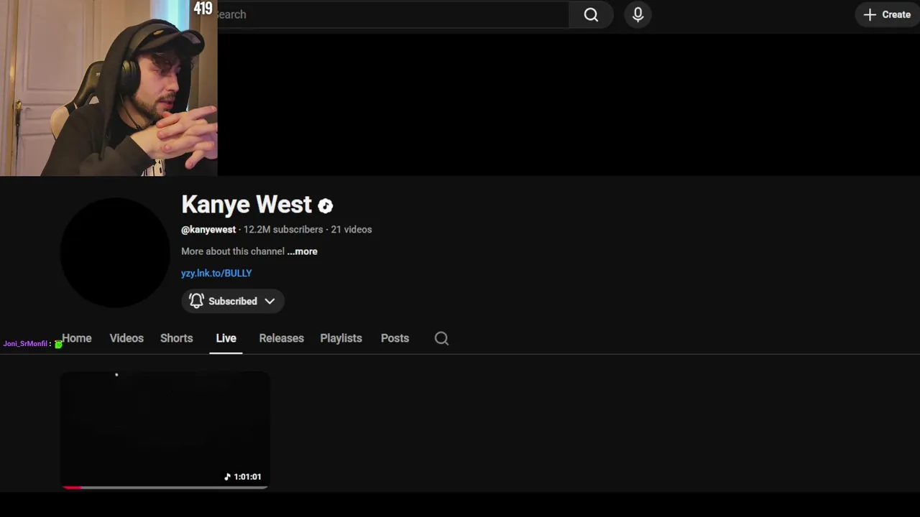Image resolution: width=920 pixels, height=517 pixels.
Task: Expand channel description with ...more
Action: coord(302,251)
